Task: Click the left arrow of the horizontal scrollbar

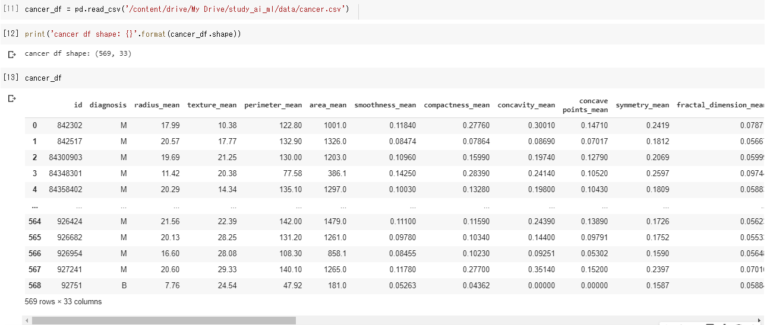Action: [26, 320]
